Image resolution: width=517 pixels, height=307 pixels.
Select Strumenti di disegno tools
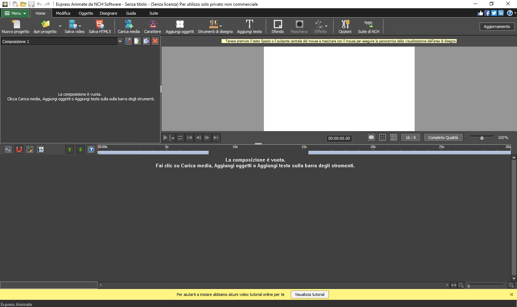point(215,27)
